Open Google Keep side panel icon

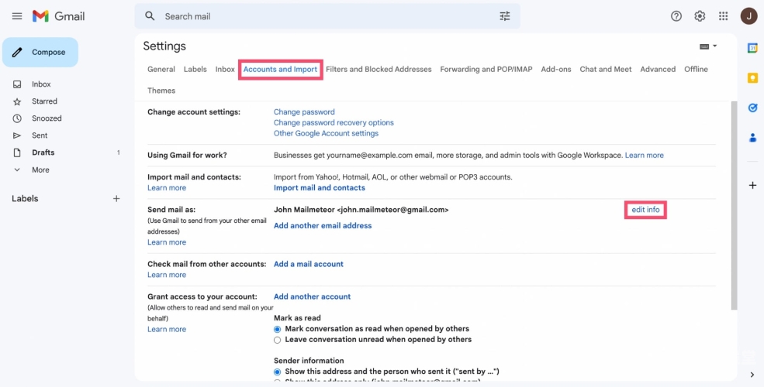point(752,78)
